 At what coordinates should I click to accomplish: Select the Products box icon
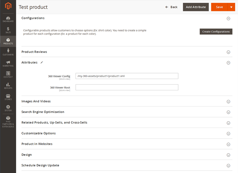[8, 41]
